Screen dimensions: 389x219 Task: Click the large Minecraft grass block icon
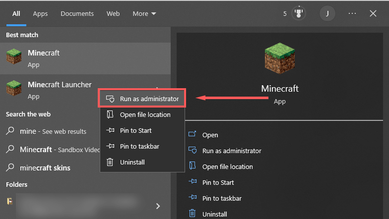tap(279, 57)
